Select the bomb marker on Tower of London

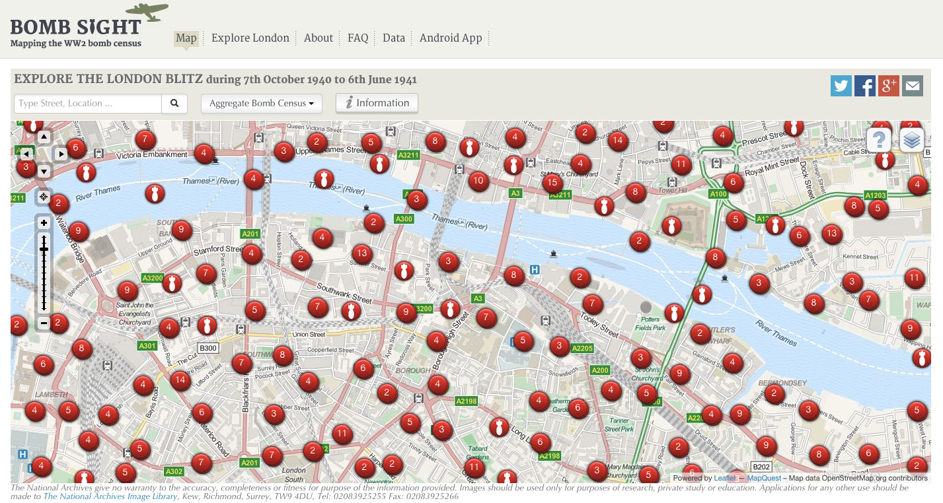(671, 226)
